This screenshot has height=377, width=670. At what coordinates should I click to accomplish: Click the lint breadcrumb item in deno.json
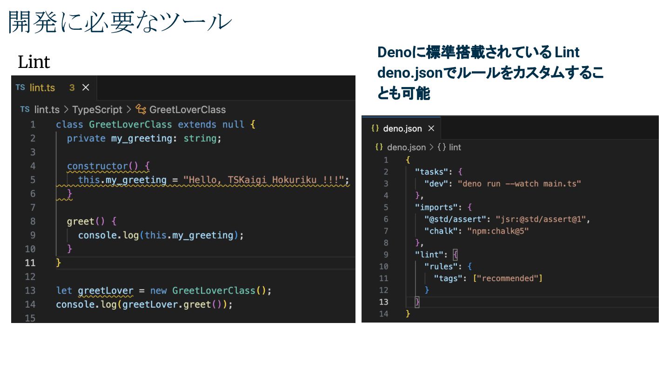point(455,147)
